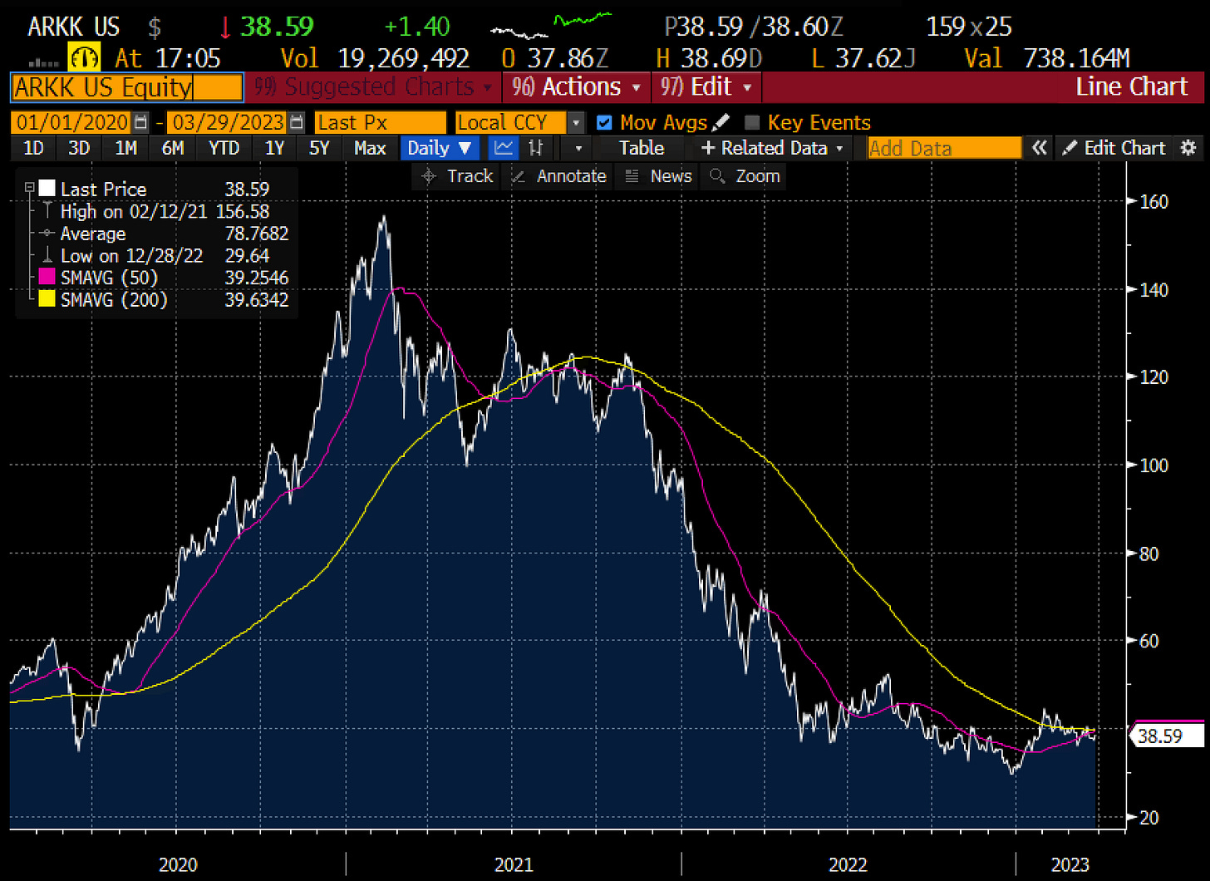Open the Local CCY currency dropdown arrow
This screenshot has height=881, width=1210.
coord(576,122)
